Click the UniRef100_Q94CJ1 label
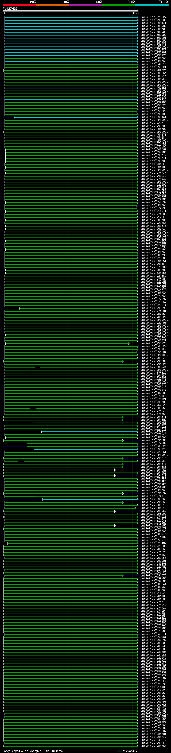This screenshot has height=753, width=171. (x=153, y=476)
